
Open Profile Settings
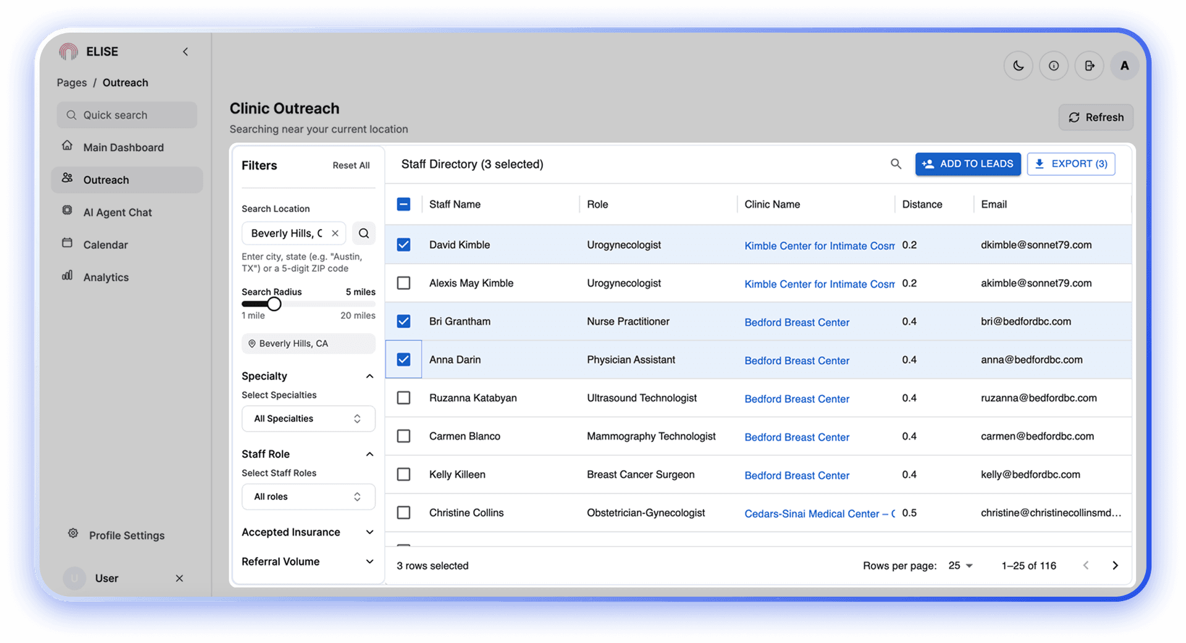pyautogui.click(x=127, y=535)
